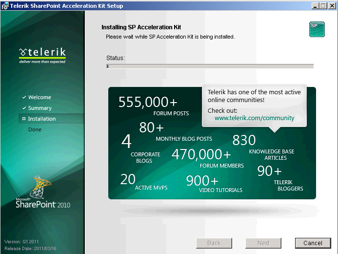
Task: Minimize the setup window
Action: pos(315,6)
